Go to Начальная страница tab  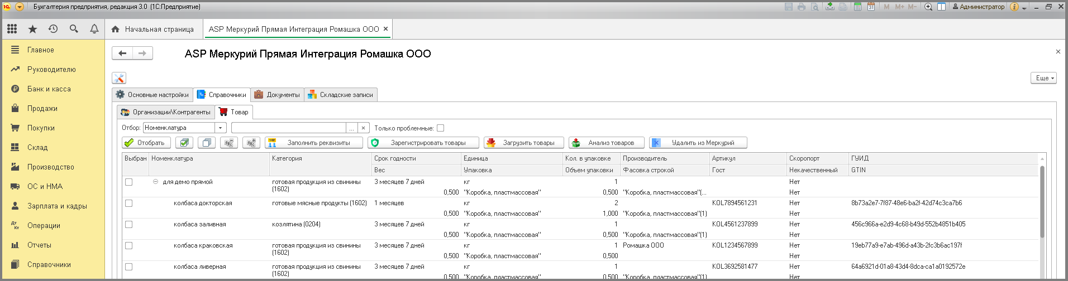coord(152,29)
